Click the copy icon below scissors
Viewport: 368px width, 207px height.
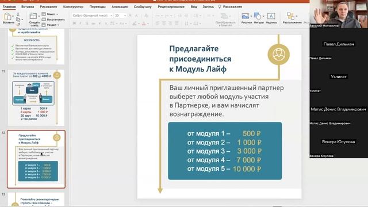point(18,20)
